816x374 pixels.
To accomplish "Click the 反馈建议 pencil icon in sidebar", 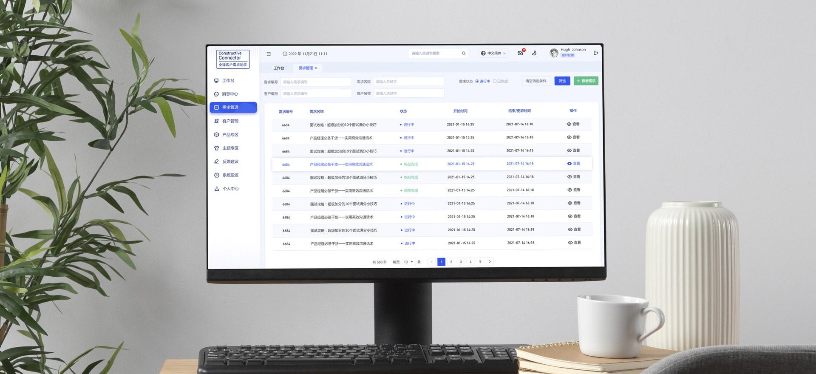I will [217, 161].
